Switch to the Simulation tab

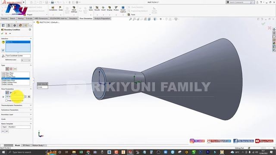click(x=73, y=19)
